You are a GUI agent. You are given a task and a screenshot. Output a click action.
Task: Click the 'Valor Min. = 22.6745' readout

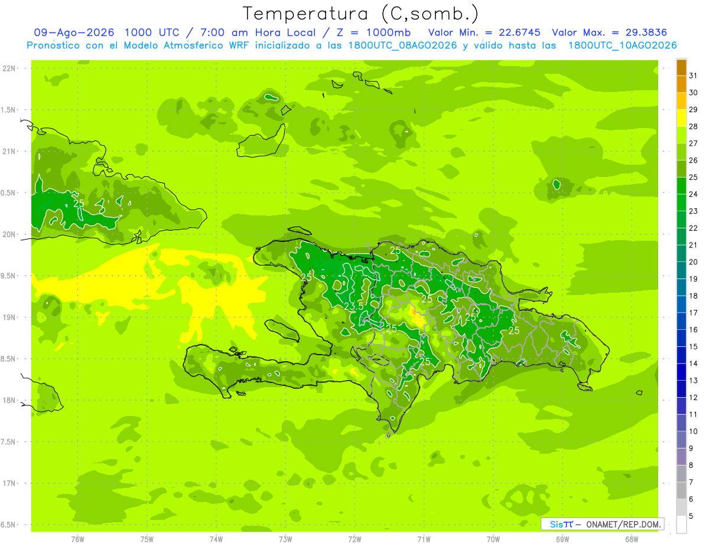[x=484, y=32]
